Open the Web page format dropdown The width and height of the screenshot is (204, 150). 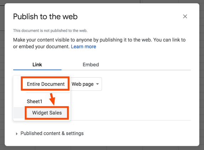pyautogui.click(x=85, y=84)
